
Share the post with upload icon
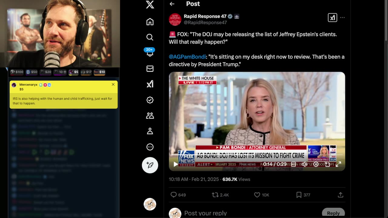340,195
